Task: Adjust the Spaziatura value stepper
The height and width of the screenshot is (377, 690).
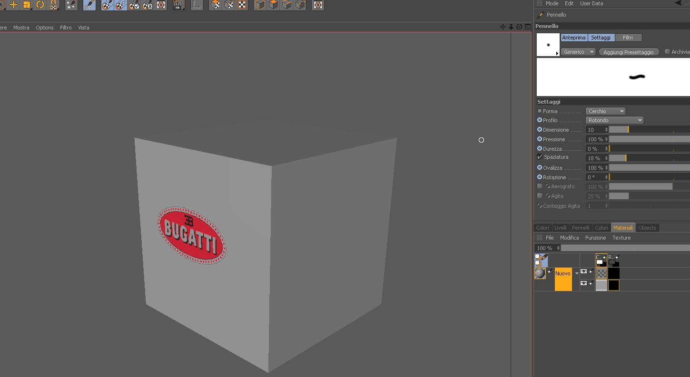Action: pyautogui.click(x=606, y=158)
